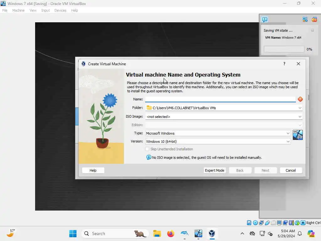Click the blank shared folders status icon
321x241 pixels.
pyautogui.click(x=273, y=223)
